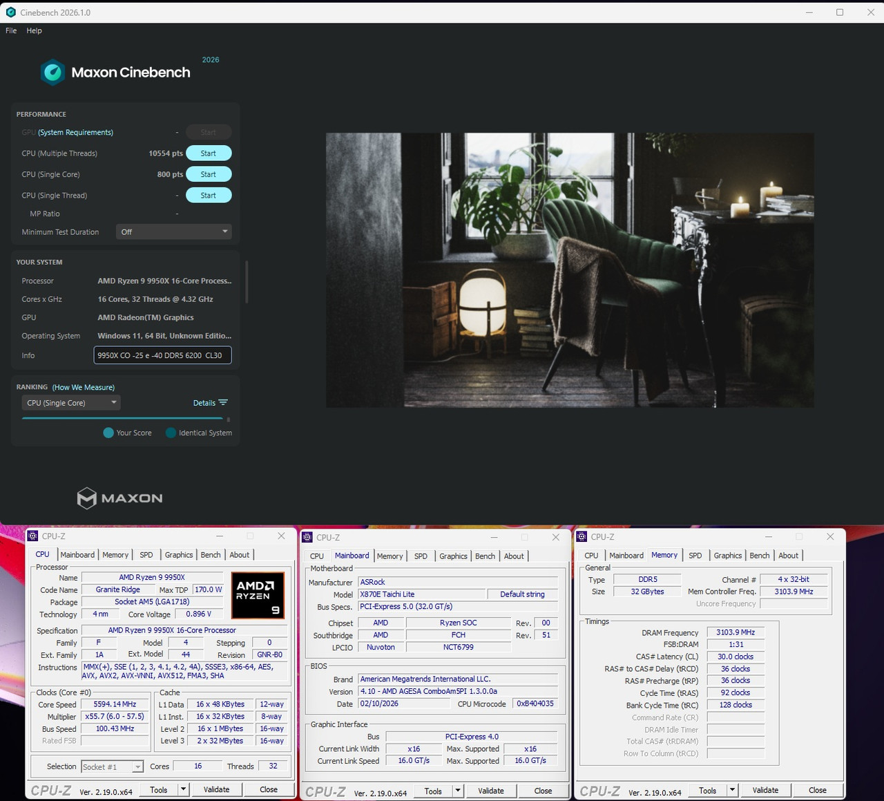Switch to Memory tab in CPU window

pyautogui.click(x=115, y=555)
